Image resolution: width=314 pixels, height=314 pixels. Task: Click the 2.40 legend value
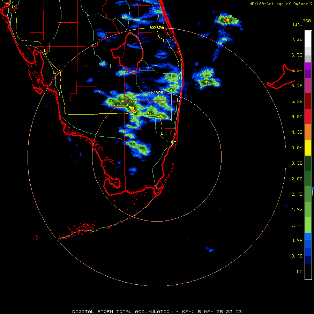click(x=297, y=194)
